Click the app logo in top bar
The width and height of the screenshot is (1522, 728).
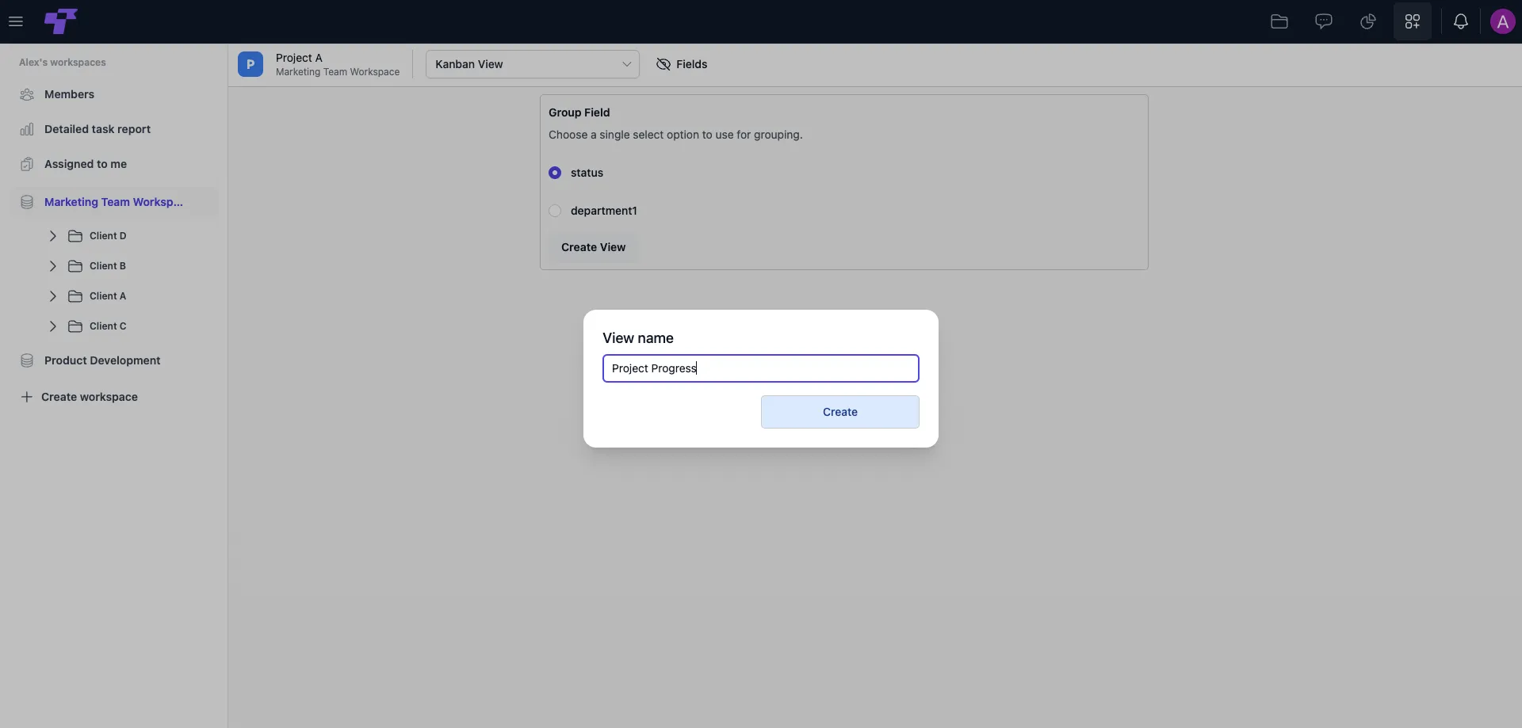coord(60,21)
